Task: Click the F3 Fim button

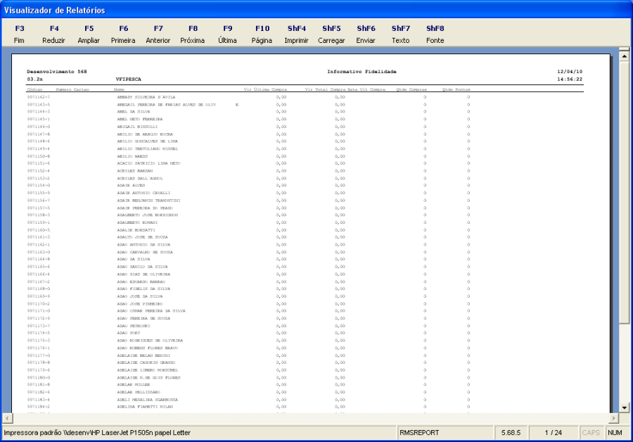Action: (x=19, y=34)
